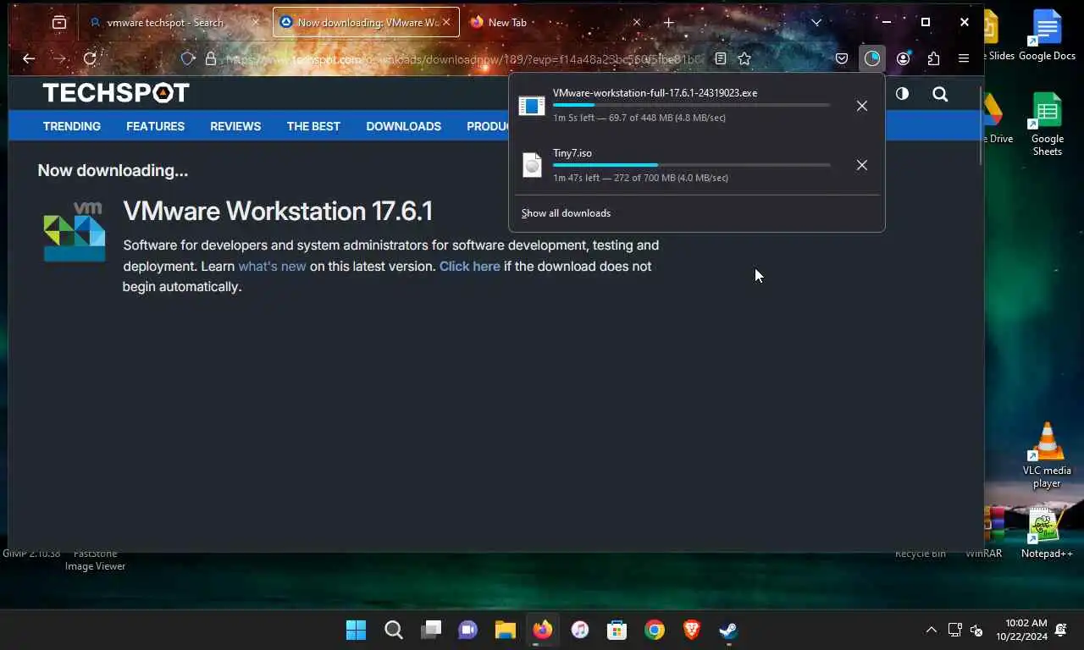Cancel the Tiny7.iso download
Image resolution: width=1084 pixels, height=650 pixels.
tap(861, 165)
